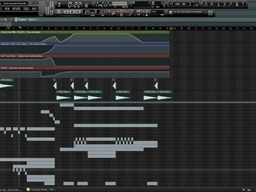Select the WASP Channel volume envelope clip
The image size is (256, 192).
(85, 72)
